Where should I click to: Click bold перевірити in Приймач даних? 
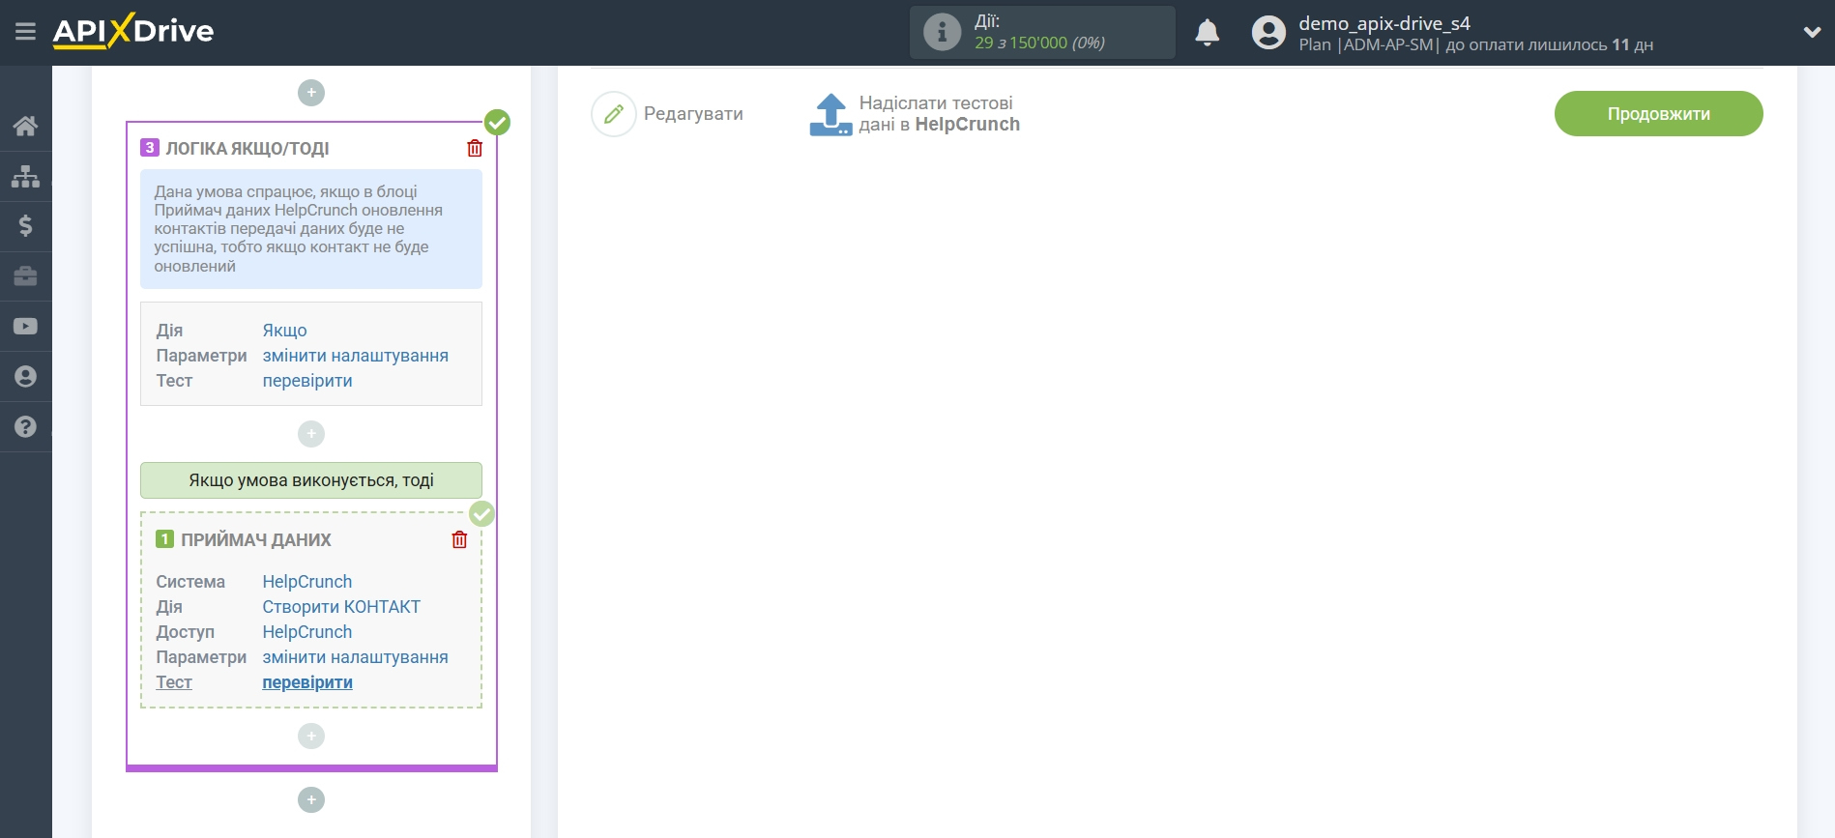(307, 682)
